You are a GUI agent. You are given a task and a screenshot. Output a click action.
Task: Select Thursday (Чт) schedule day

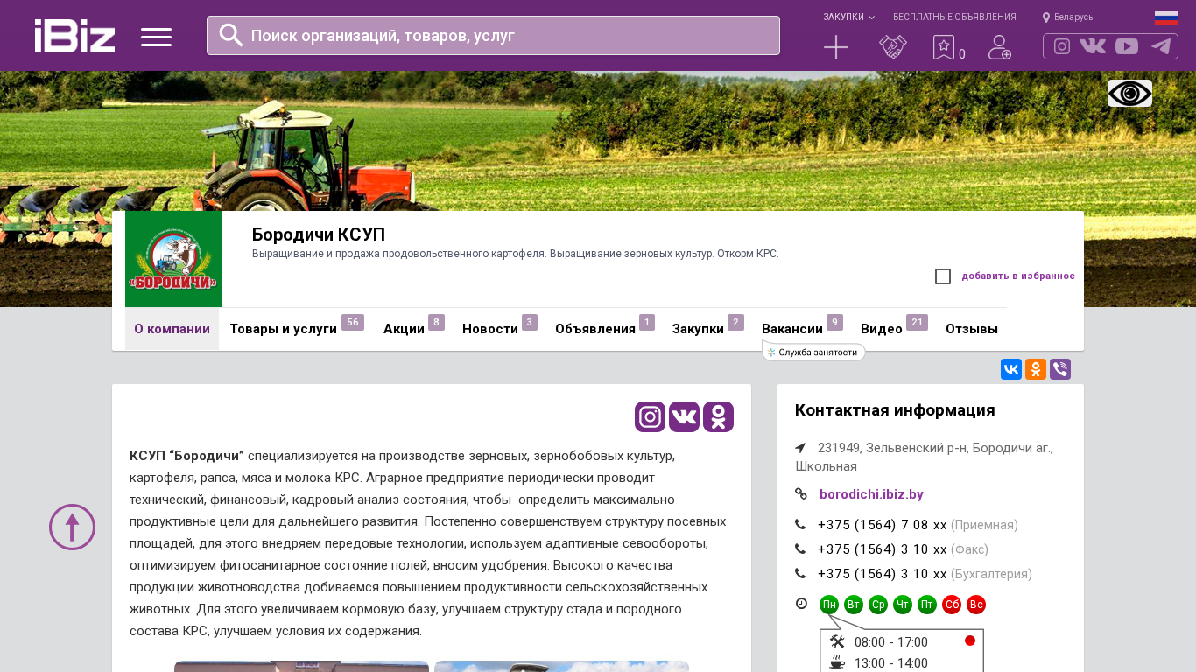coord(903,605)
